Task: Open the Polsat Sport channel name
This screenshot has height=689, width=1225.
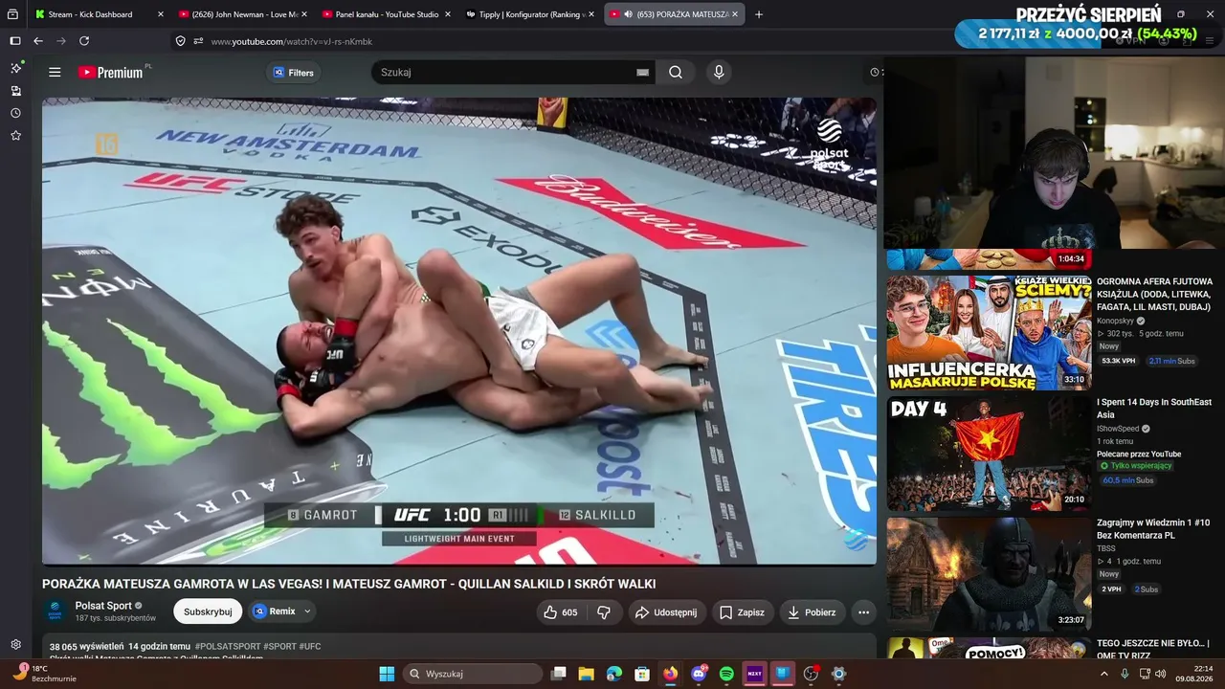Action: click(103, 606)
